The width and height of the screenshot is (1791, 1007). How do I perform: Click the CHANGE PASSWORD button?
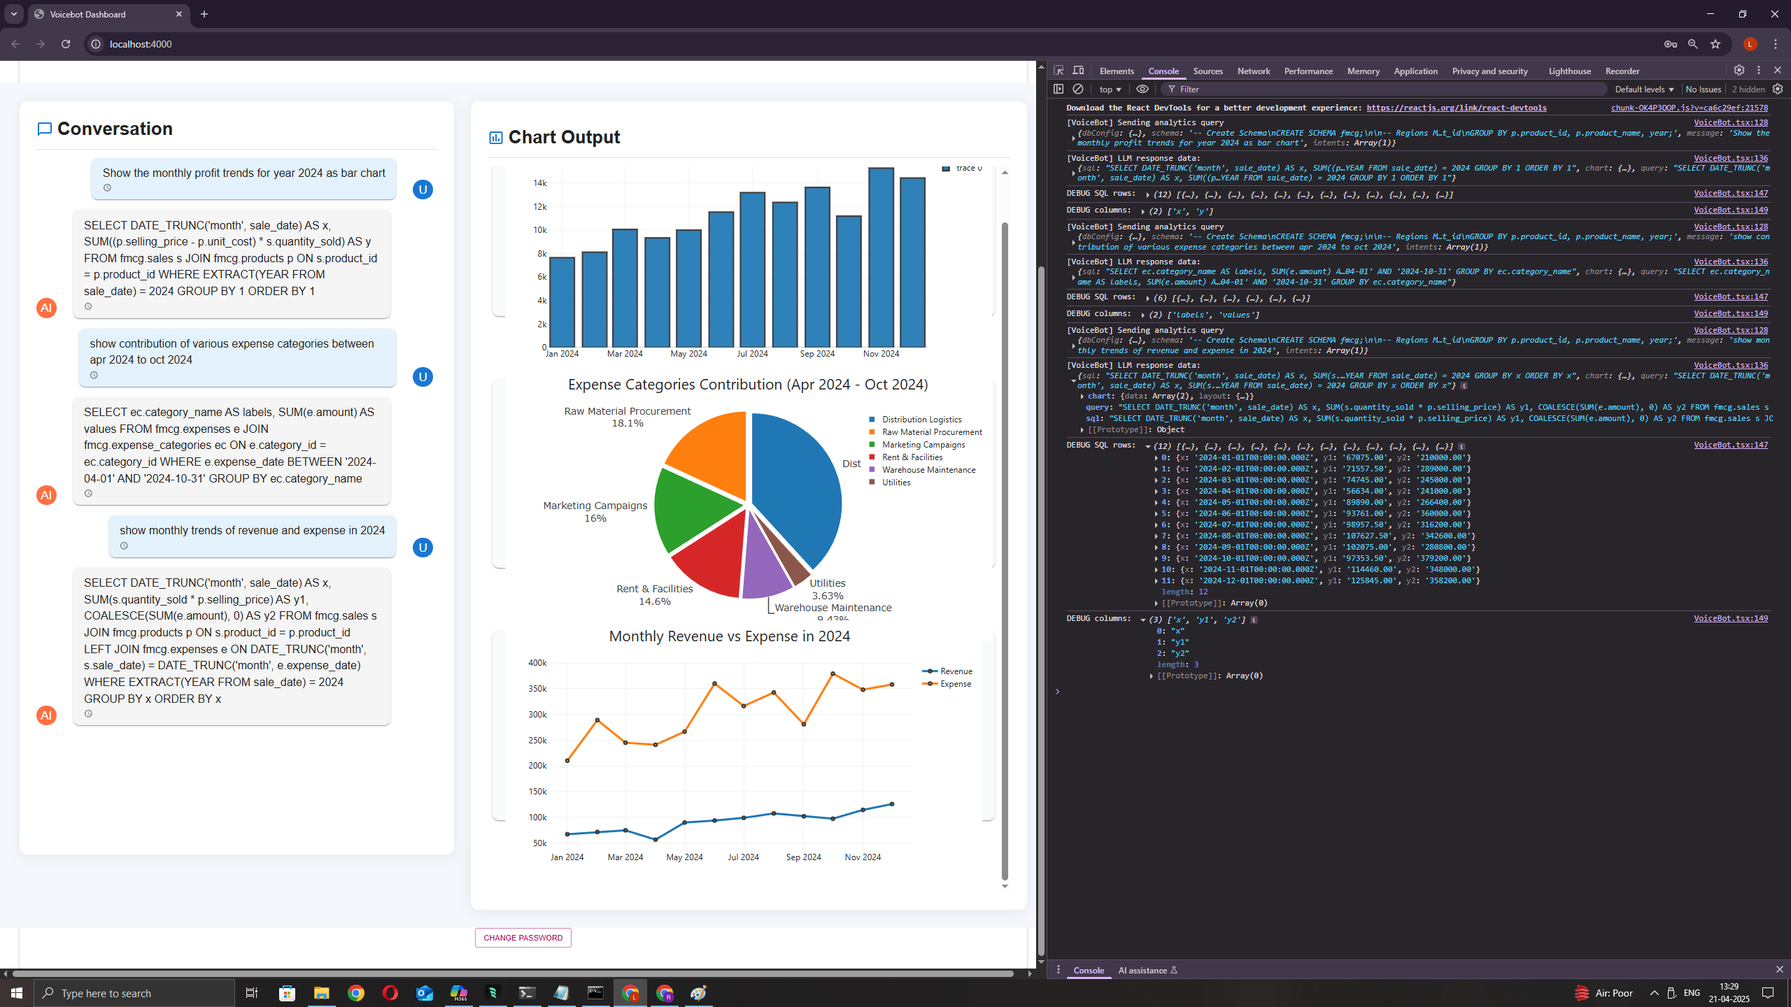click(x=523, y=938)
